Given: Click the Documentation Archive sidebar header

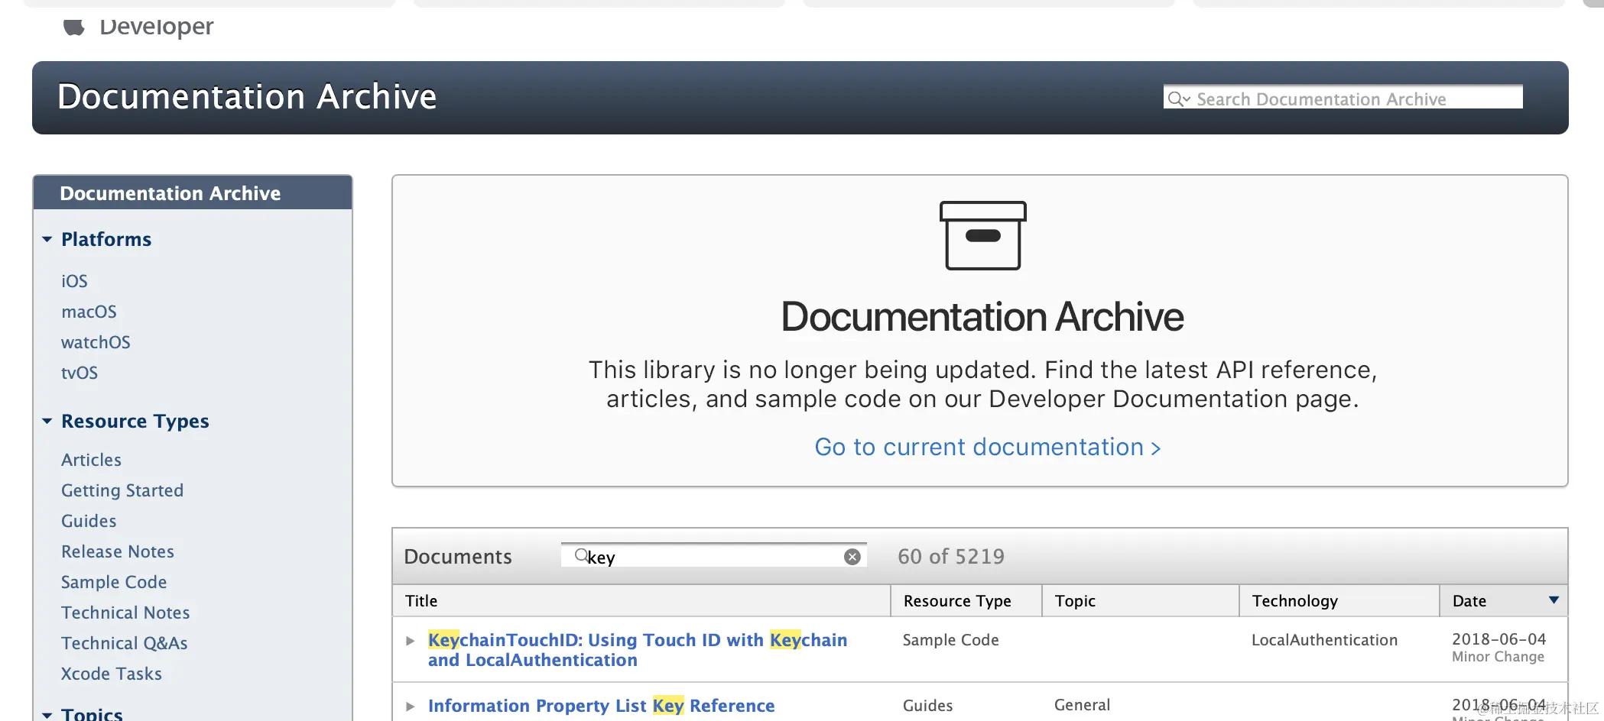Looking at the screenshot, I should click(x=193, y=192).
